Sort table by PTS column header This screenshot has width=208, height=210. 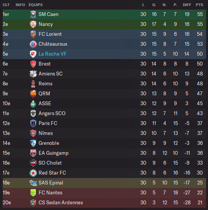tap(200, 5)
